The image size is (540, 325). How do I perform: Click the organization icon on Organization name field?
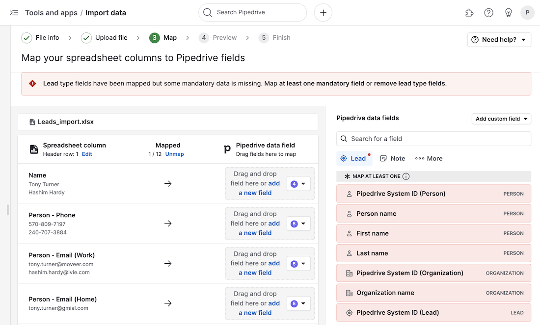coord(349,293)
